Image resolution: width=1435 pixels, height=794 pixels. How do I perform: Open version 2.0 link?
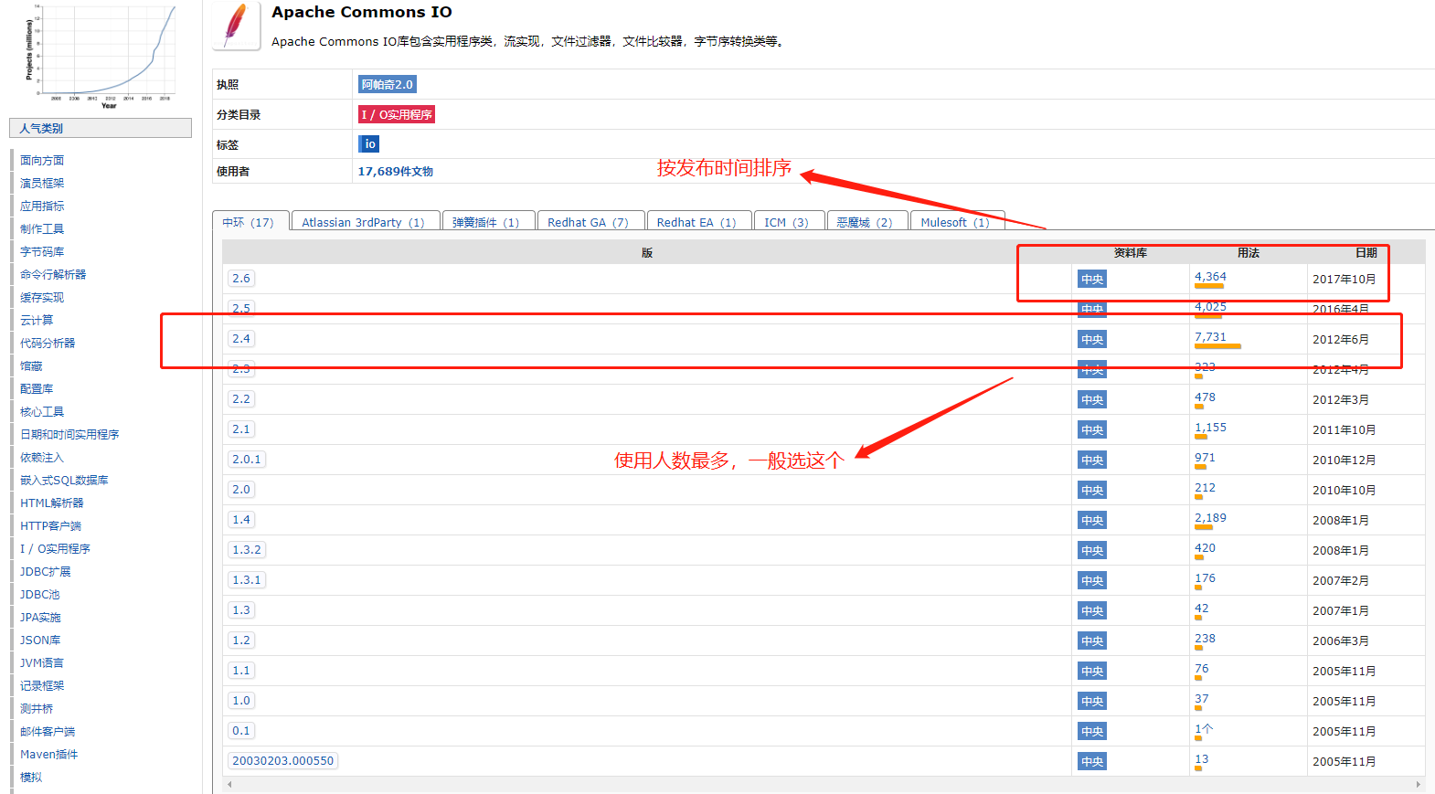241,490
